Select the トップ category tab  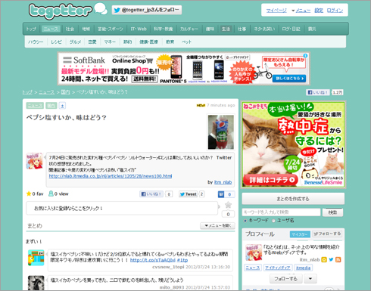pos(31,29)
